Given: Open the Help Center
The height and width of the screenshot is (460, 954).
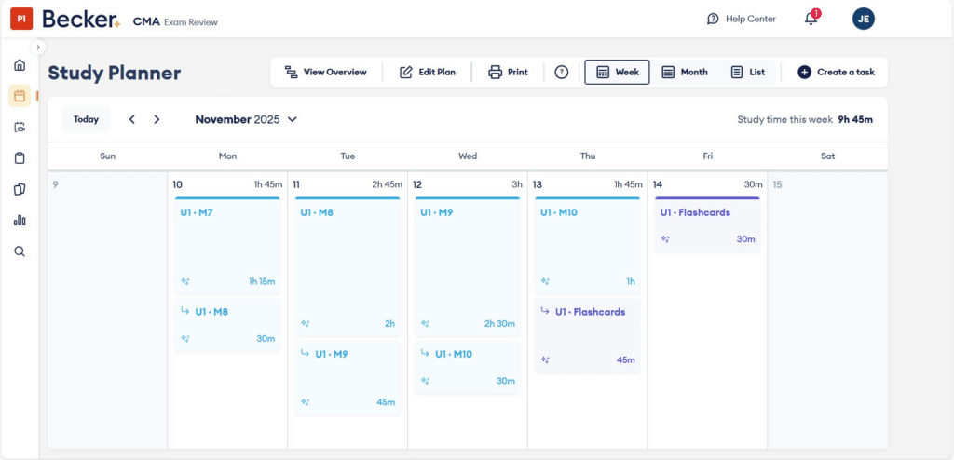Looking at the screenshot, I should 741,19.
